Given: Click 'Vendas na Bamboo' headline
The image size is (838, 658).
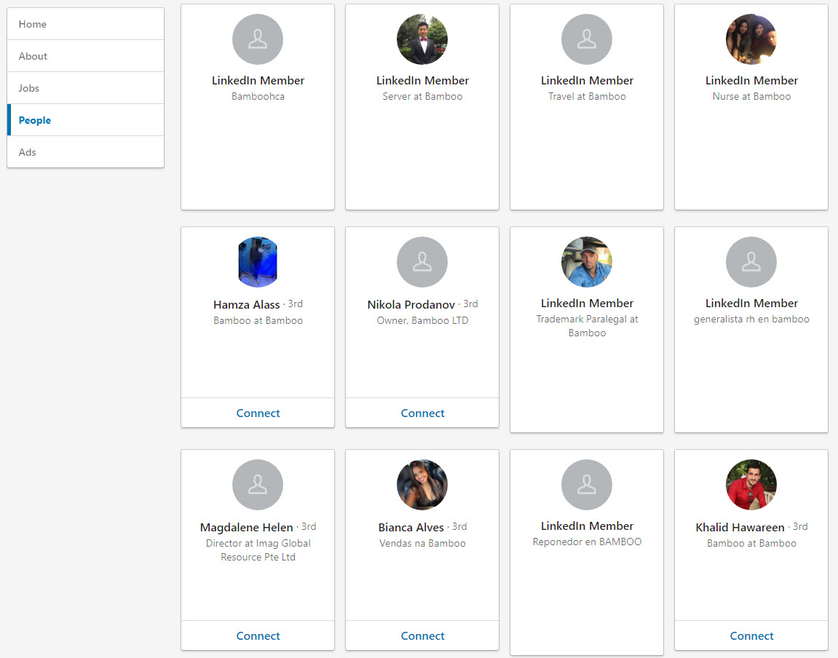Looking at the screenshot, I should click(x=422, y=543).
